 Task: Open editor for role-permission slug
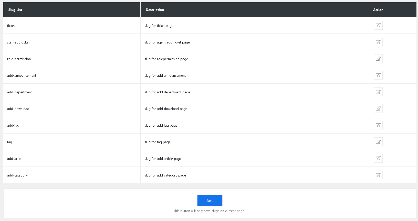pos(378,59)
